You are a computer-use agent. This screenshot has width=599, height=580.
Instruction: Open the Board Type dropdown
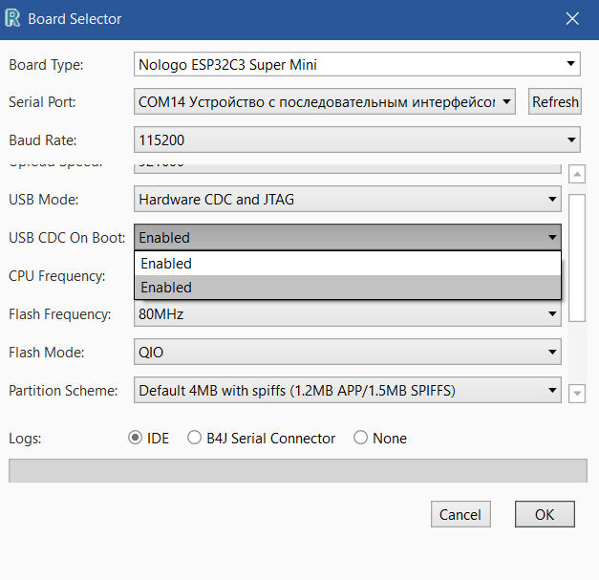click(357, 64)
